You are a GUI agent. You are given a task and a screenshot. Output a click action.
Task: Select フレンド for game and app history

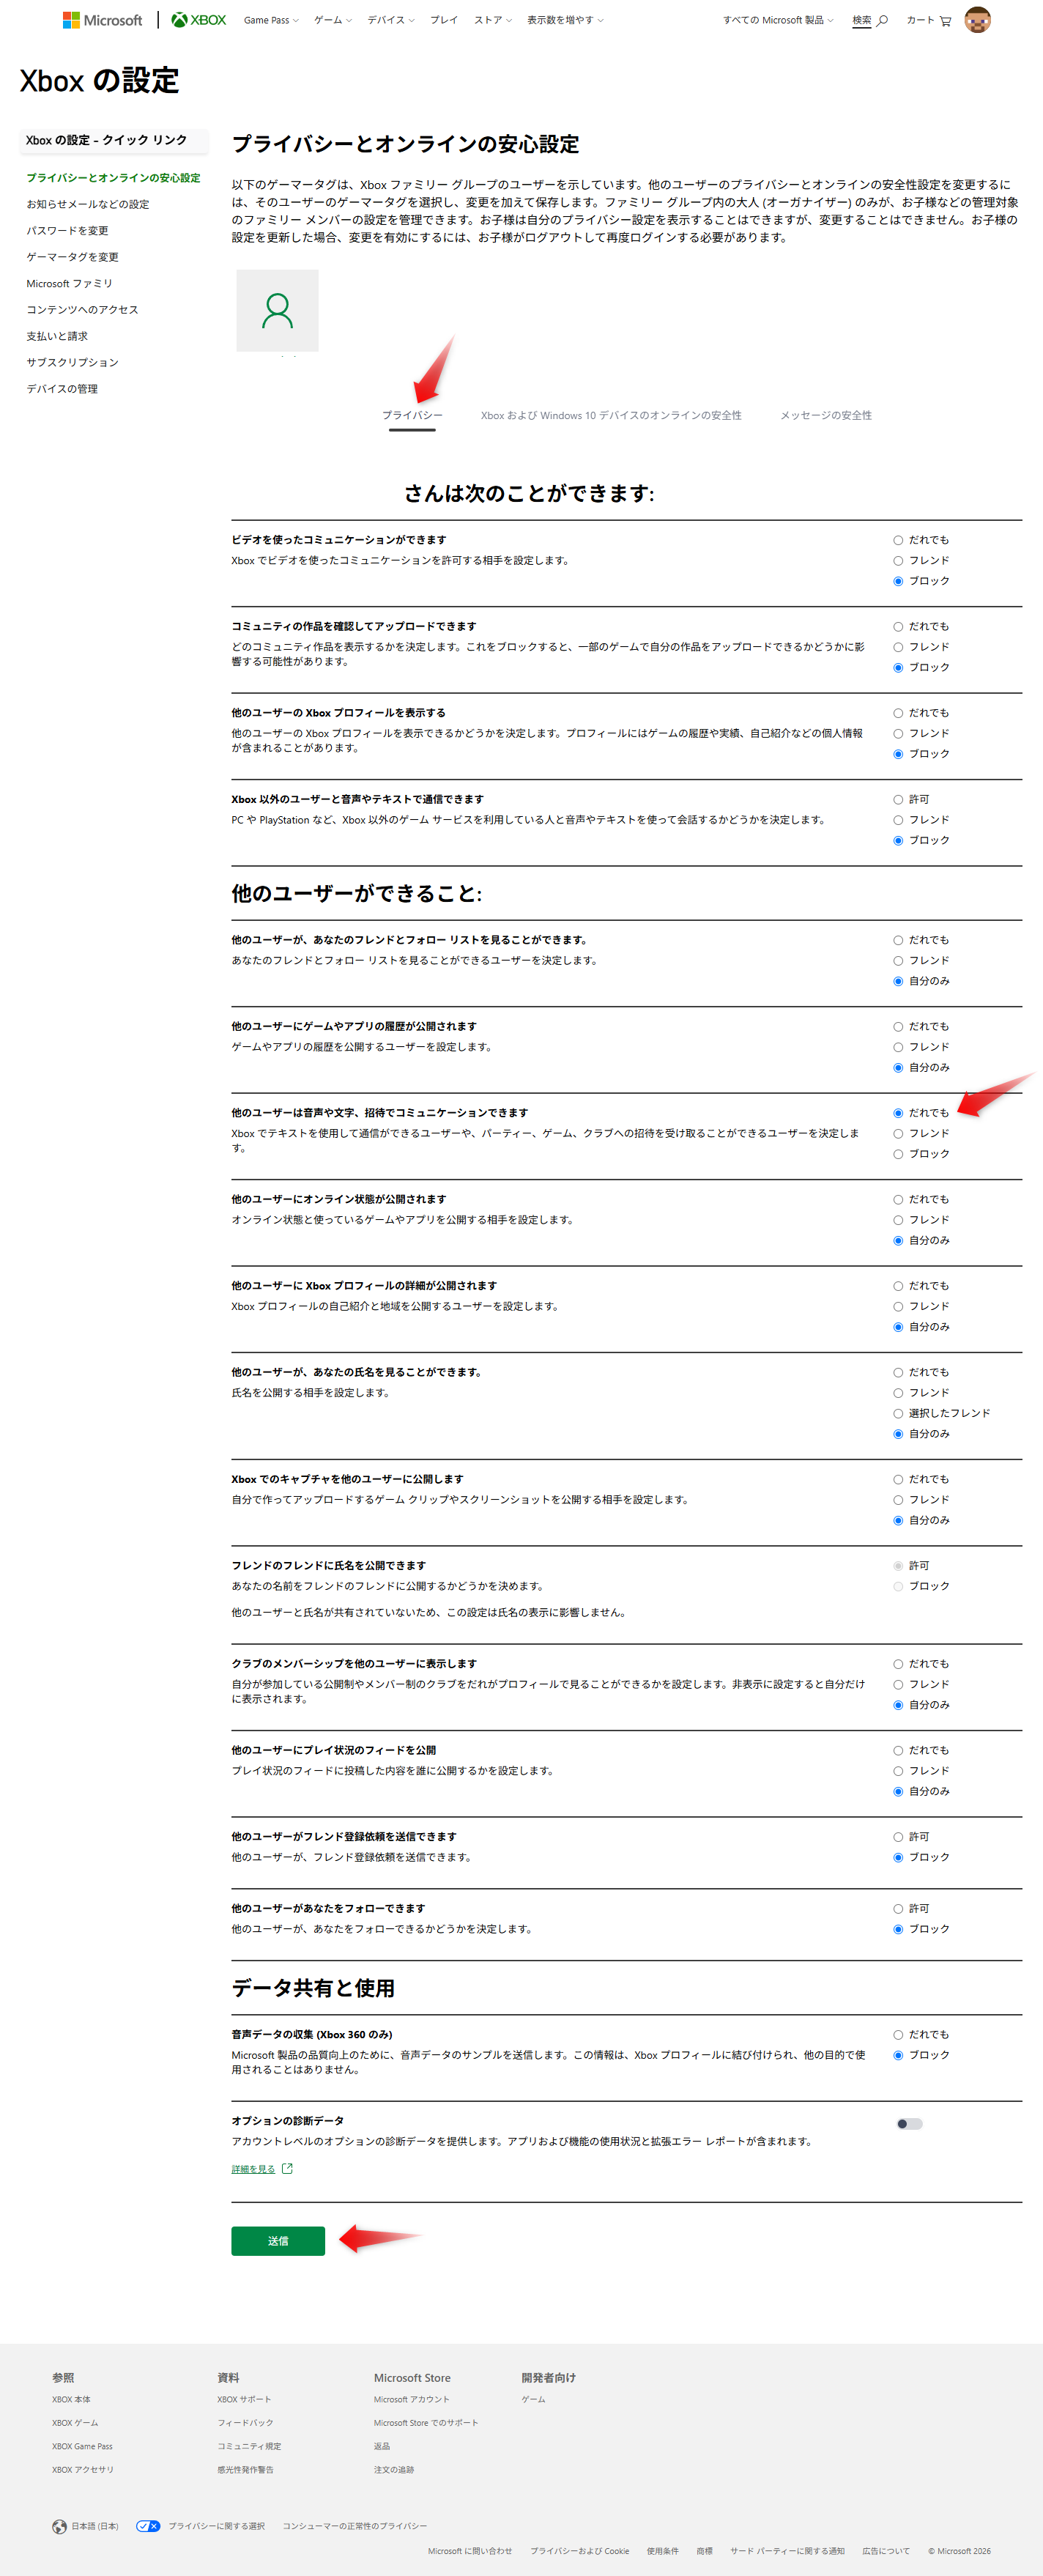point(898,1047)
